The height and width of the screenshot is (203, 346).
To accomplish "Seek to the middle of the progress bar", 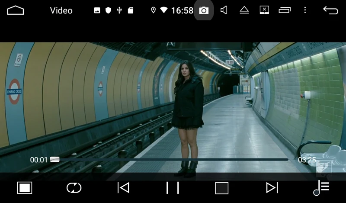I will (x=169, y=159).
